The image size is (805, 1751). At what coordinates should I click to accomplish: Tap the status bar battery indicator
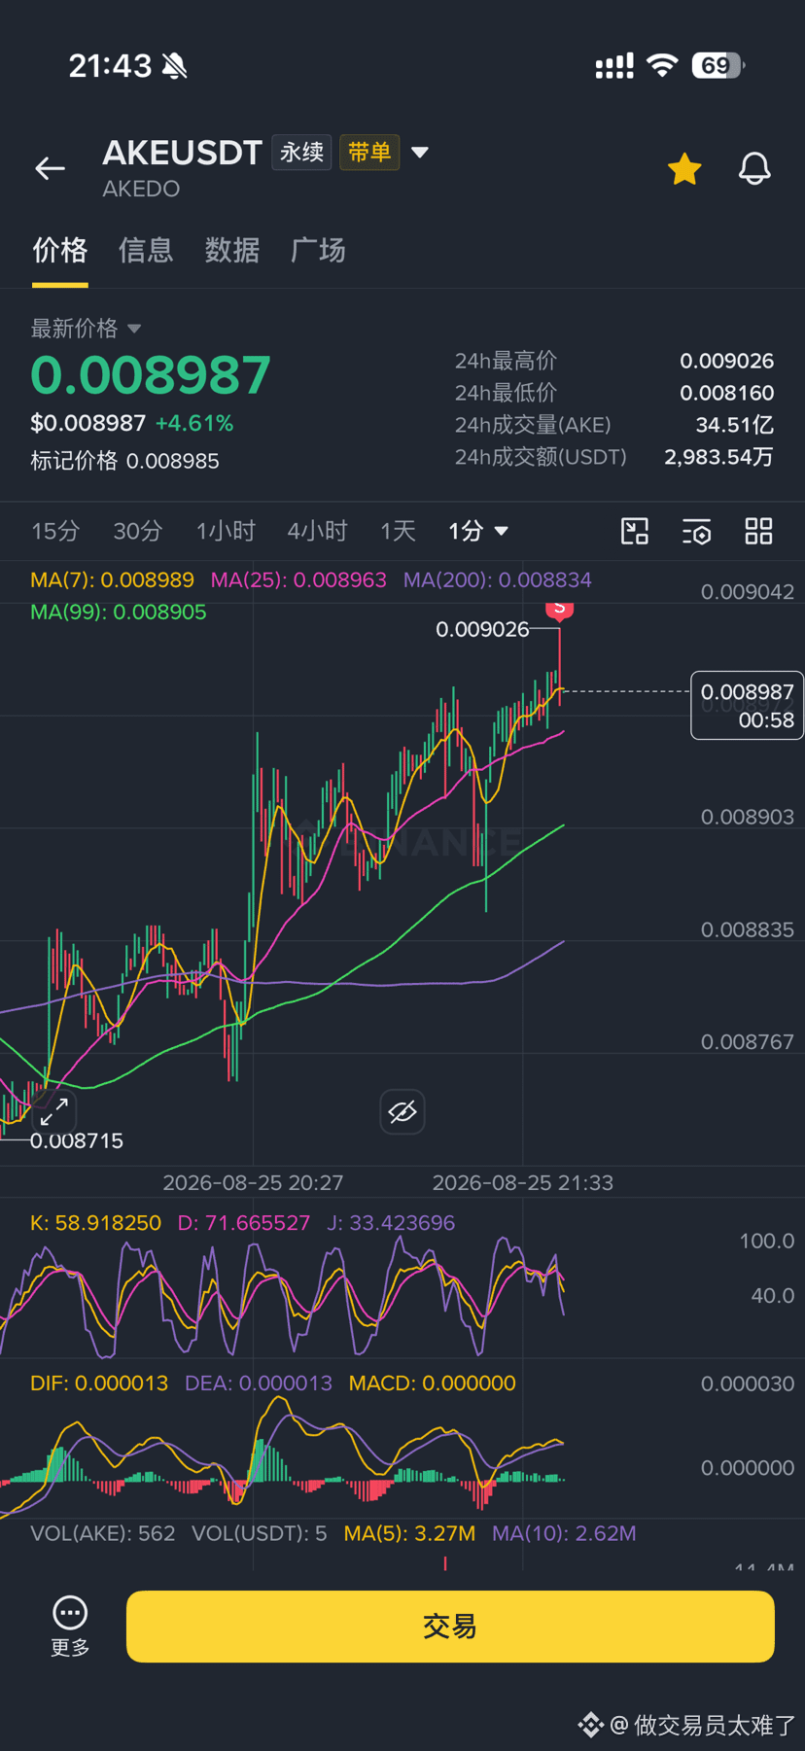click(717, 66)
